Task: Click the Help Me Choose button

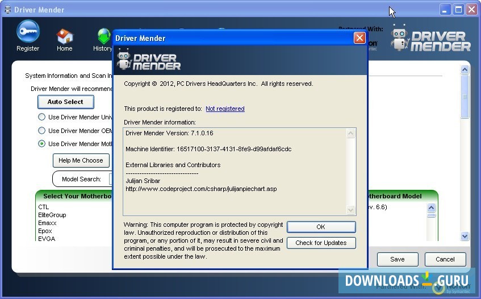Action: (x=81, y=160)
